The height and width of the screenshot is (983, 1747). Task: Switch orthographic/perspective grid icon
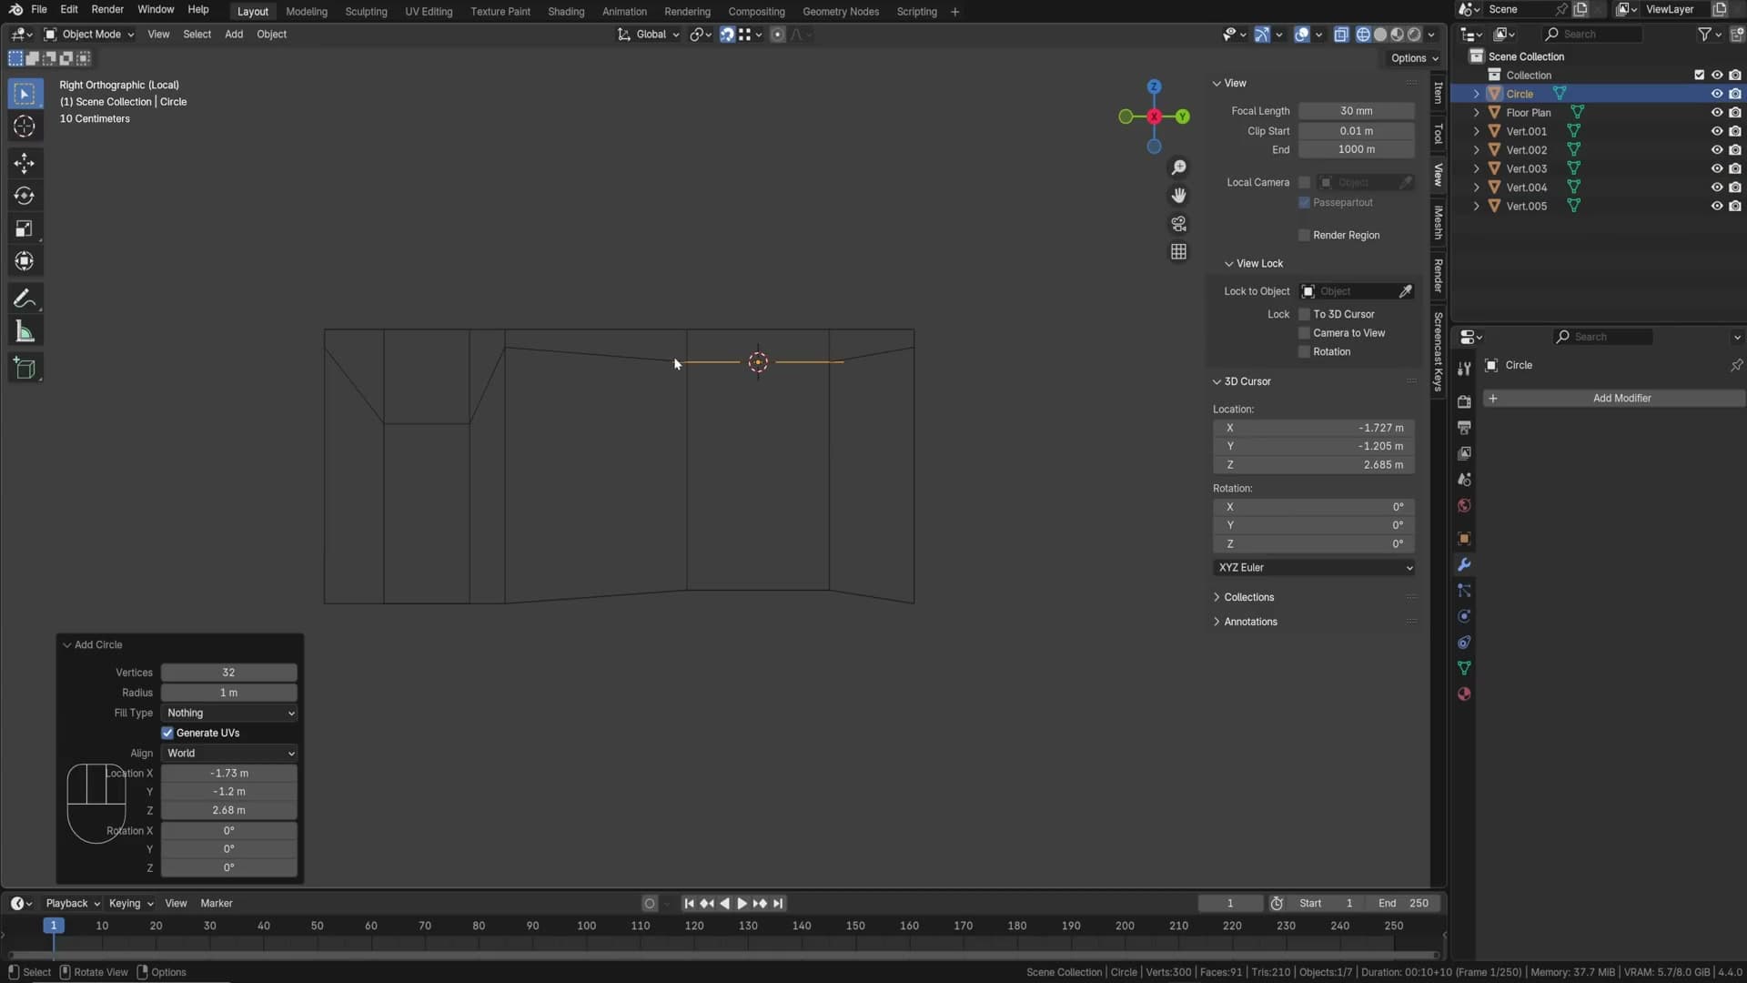[1178, 252]
